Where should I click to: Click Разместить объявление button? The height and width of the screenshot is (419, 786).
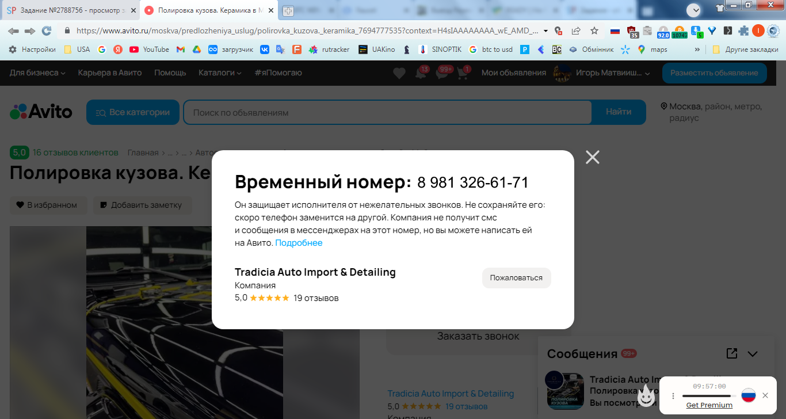pyautogui.click(x=714, y=73)
